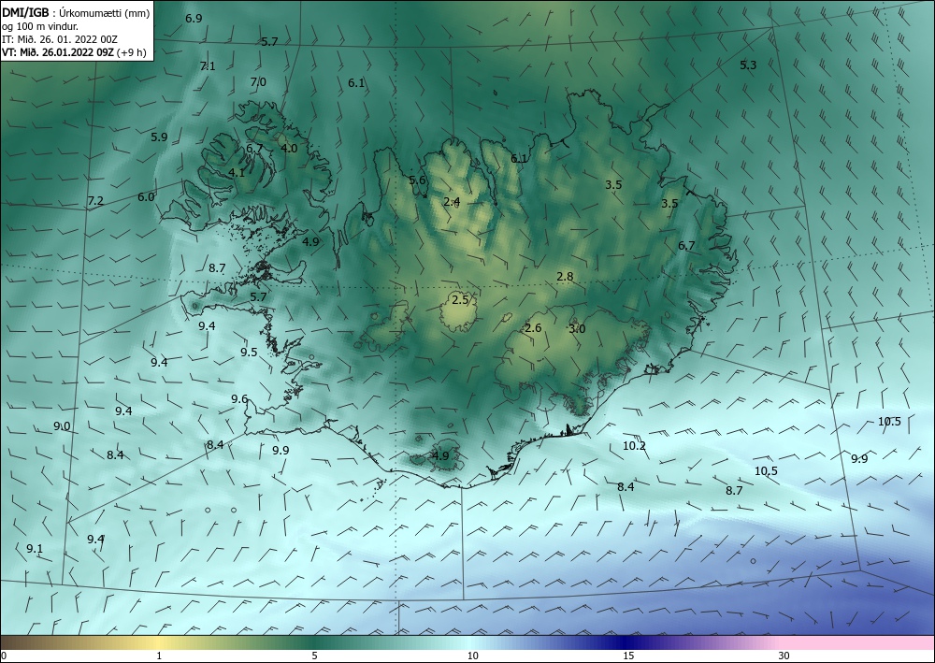Click the 6.0 value on the map
The width and height of the screenshot is (935, 663).
[x=146, y=197]
